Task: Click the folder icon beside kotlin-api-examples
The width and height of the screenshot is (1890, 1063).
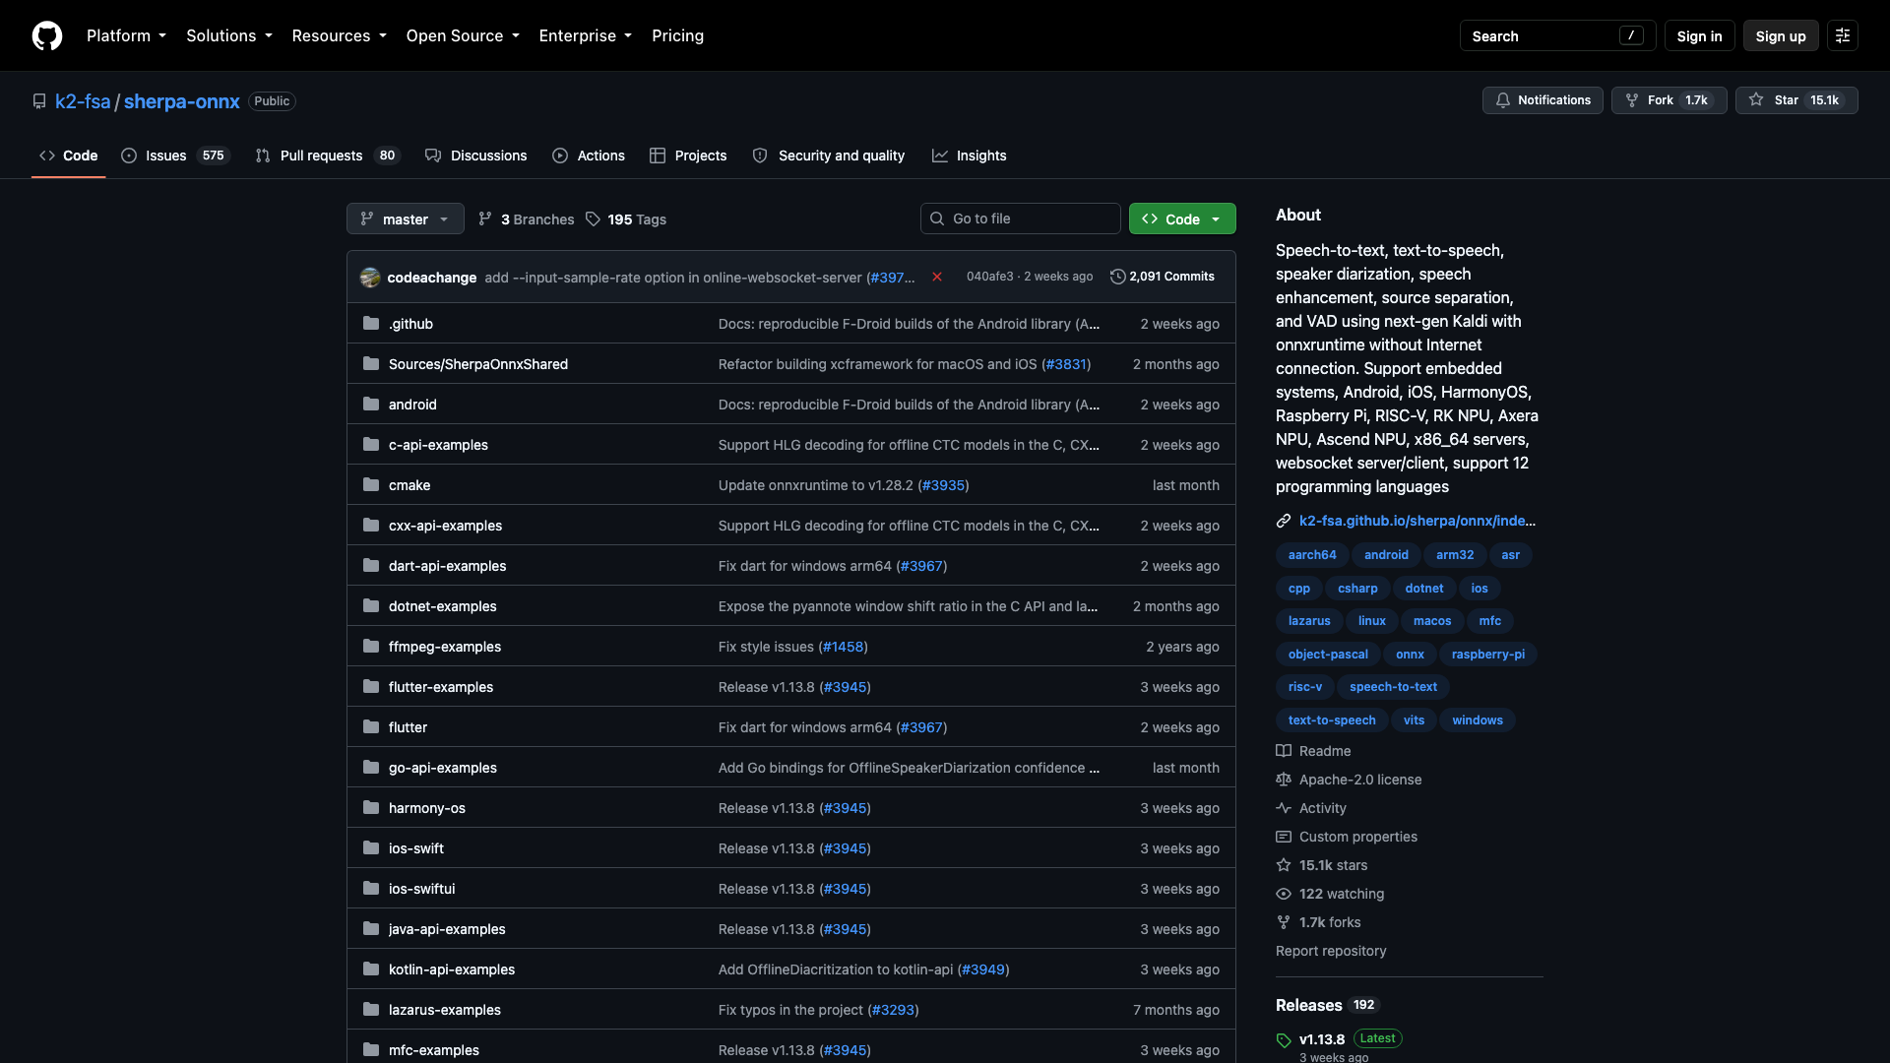Action: 371,969
